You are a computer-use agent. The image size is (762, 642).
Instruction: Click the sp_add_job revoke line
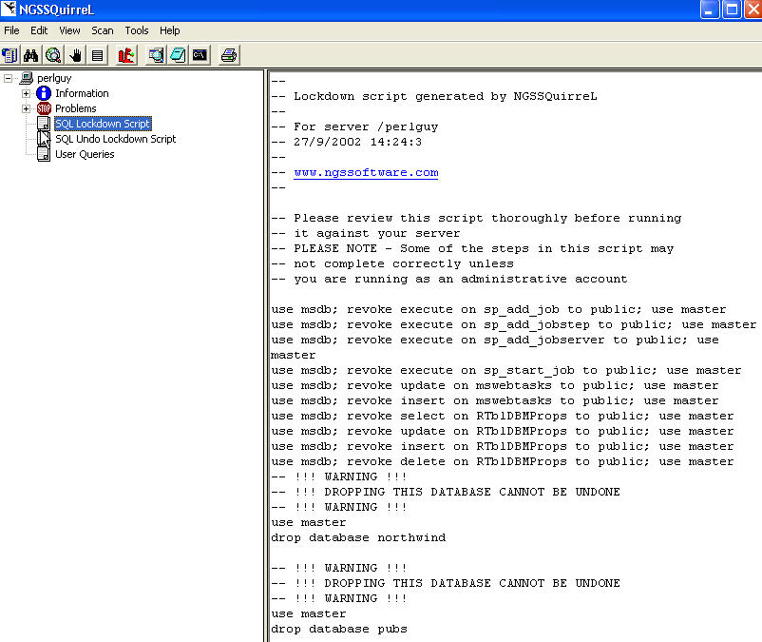tap(499, 309)
